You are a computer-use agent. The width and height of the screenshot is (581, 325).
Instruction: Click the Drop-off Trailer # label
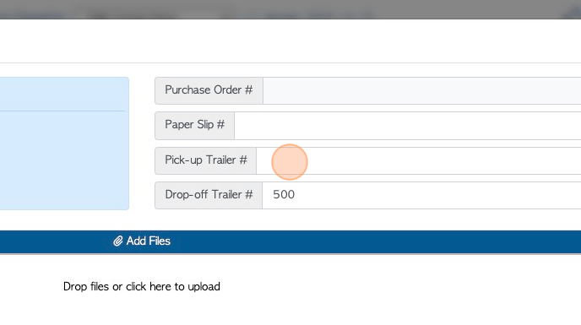coord(209,195)
